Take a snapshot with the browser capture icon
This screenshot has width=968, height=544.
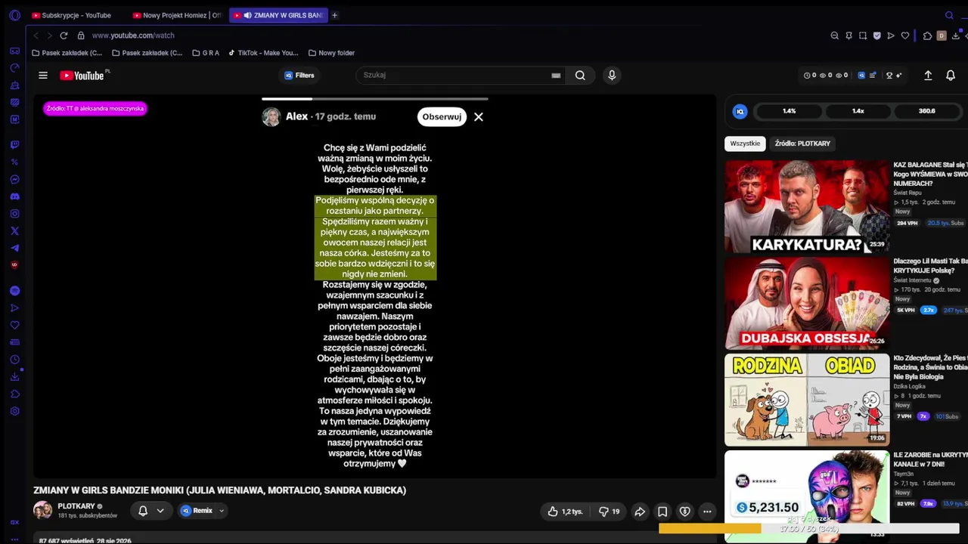pos(863,36)
